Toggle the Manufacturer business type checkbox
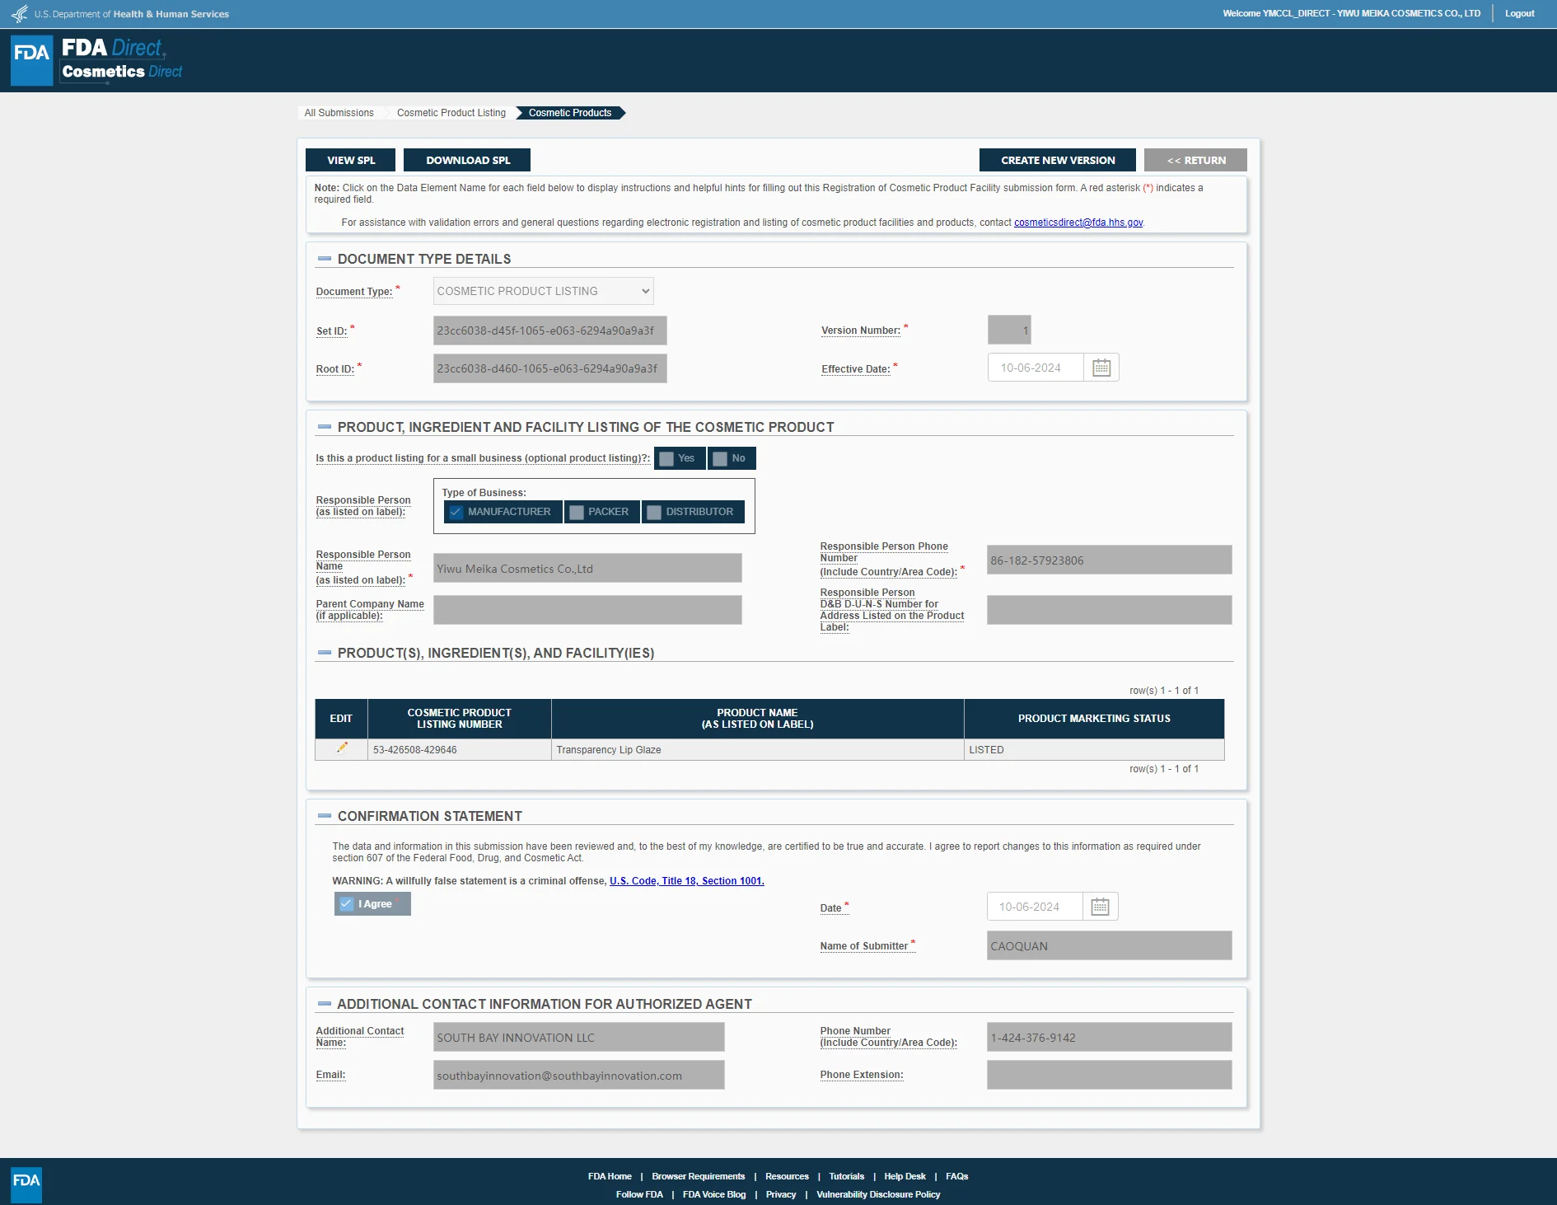Viewport: 1557px width, 1205px height. (x=456, y=512)
